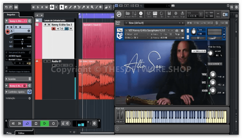Viewport: 242px width, 138px height.
Task: Click the add track plus button
Action: 37,15
